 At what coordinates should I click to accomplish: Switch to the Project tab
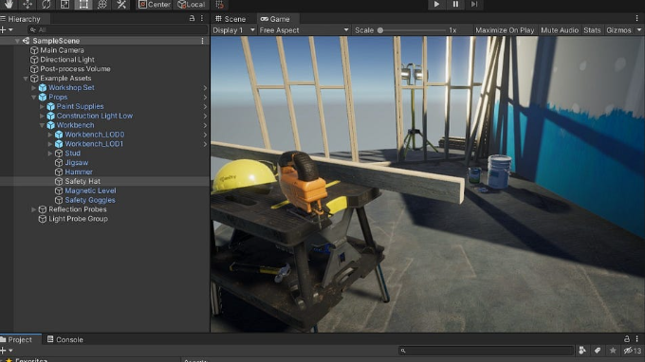click(16, 340)
